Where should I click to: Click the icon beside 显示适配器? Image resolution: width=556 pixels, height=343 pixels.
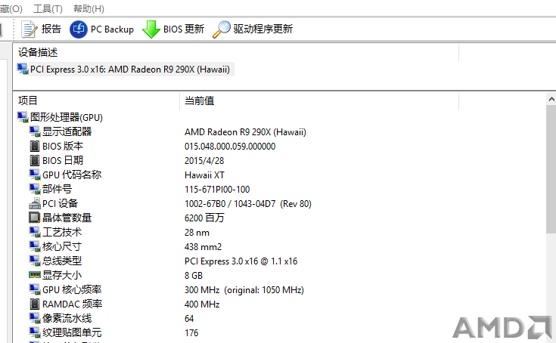tap(35, 131)
